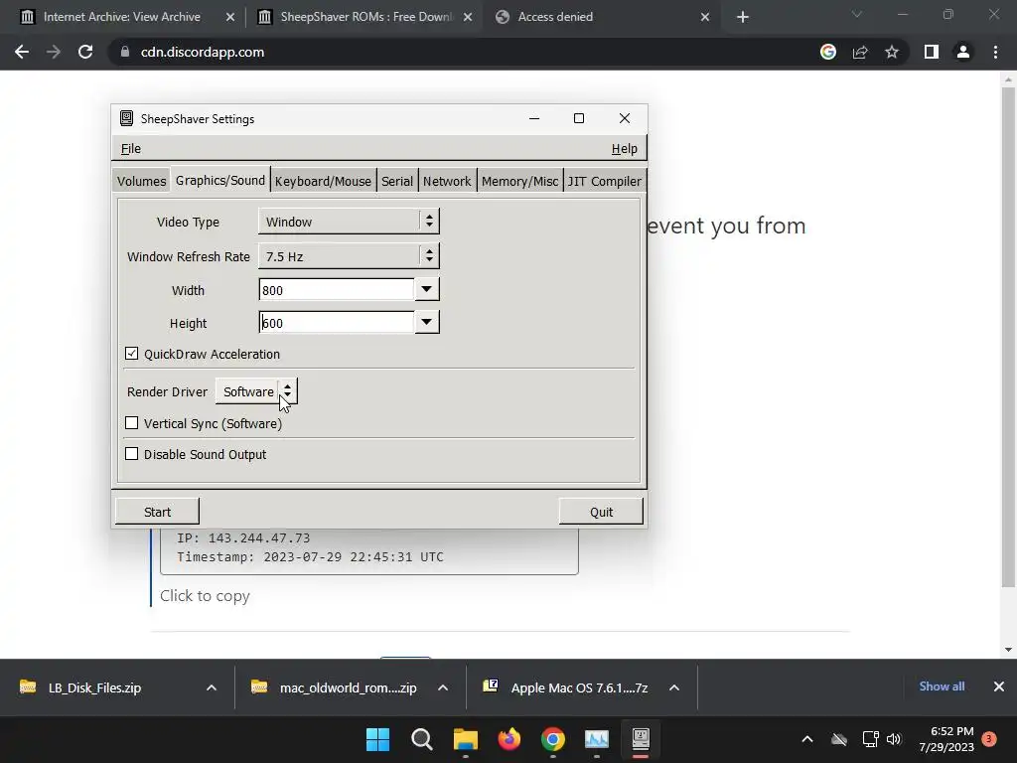The width and height of the screenshot is (1017, 763).
Task: Expand the Height dropdown arrow
Action: [426, 322]
